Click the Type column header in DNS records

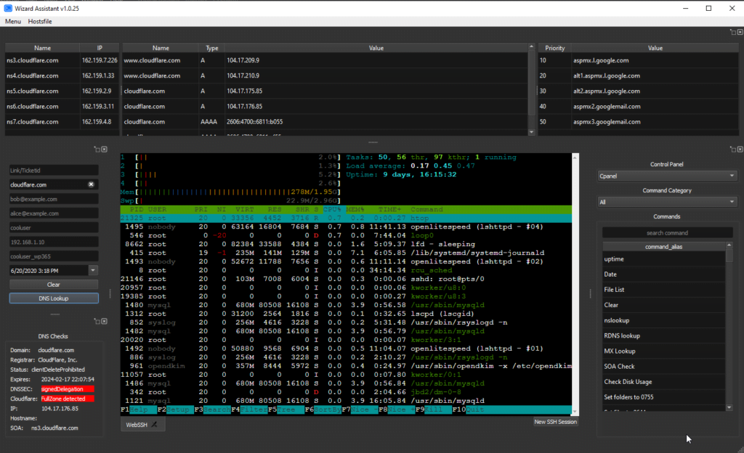point(211,48)
